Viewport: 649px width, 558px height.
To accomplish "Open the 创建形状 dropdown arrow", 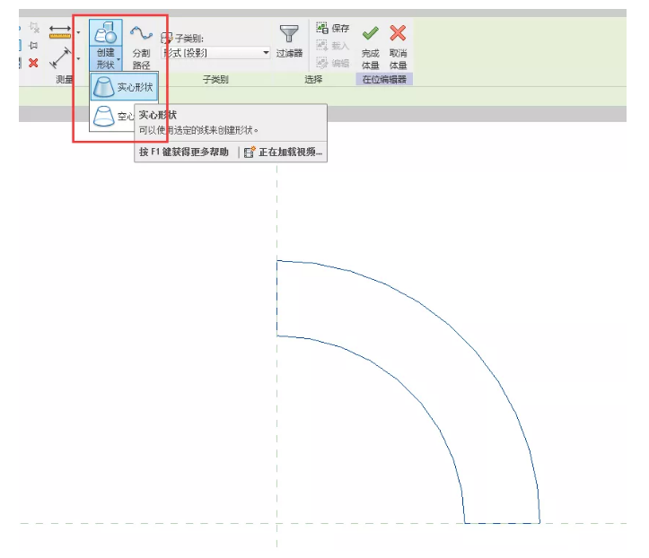I will tap(118, 59).
